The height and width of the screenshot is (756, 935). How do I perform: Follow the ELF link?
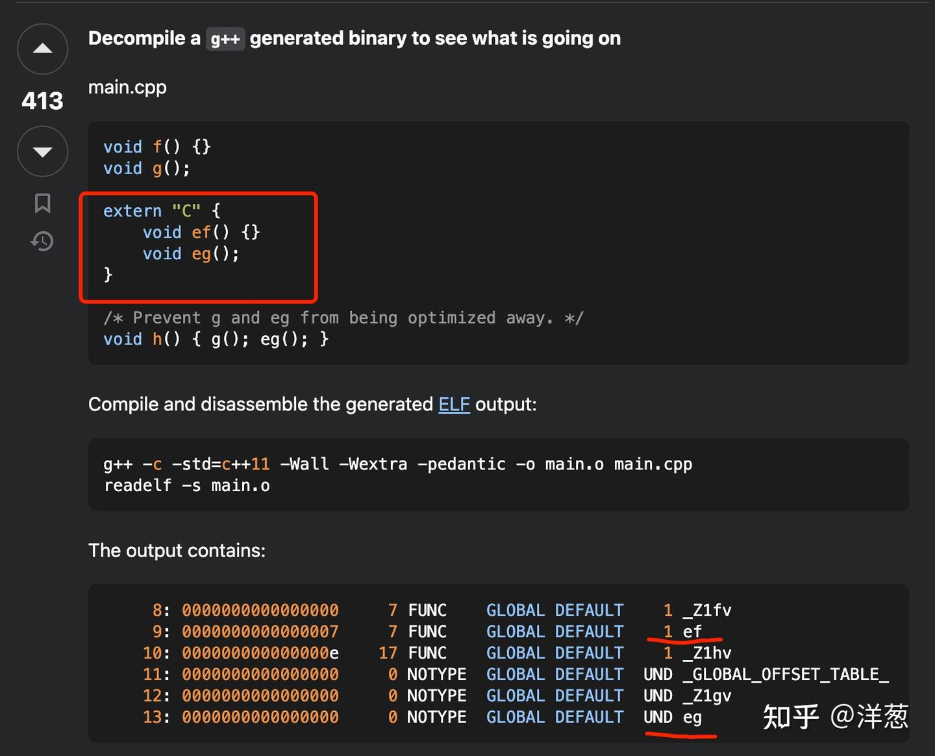coord(454,404)
